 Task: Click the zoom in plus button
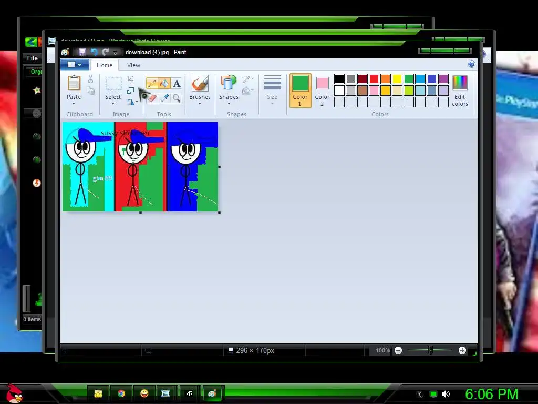click(x=462, y=350)
